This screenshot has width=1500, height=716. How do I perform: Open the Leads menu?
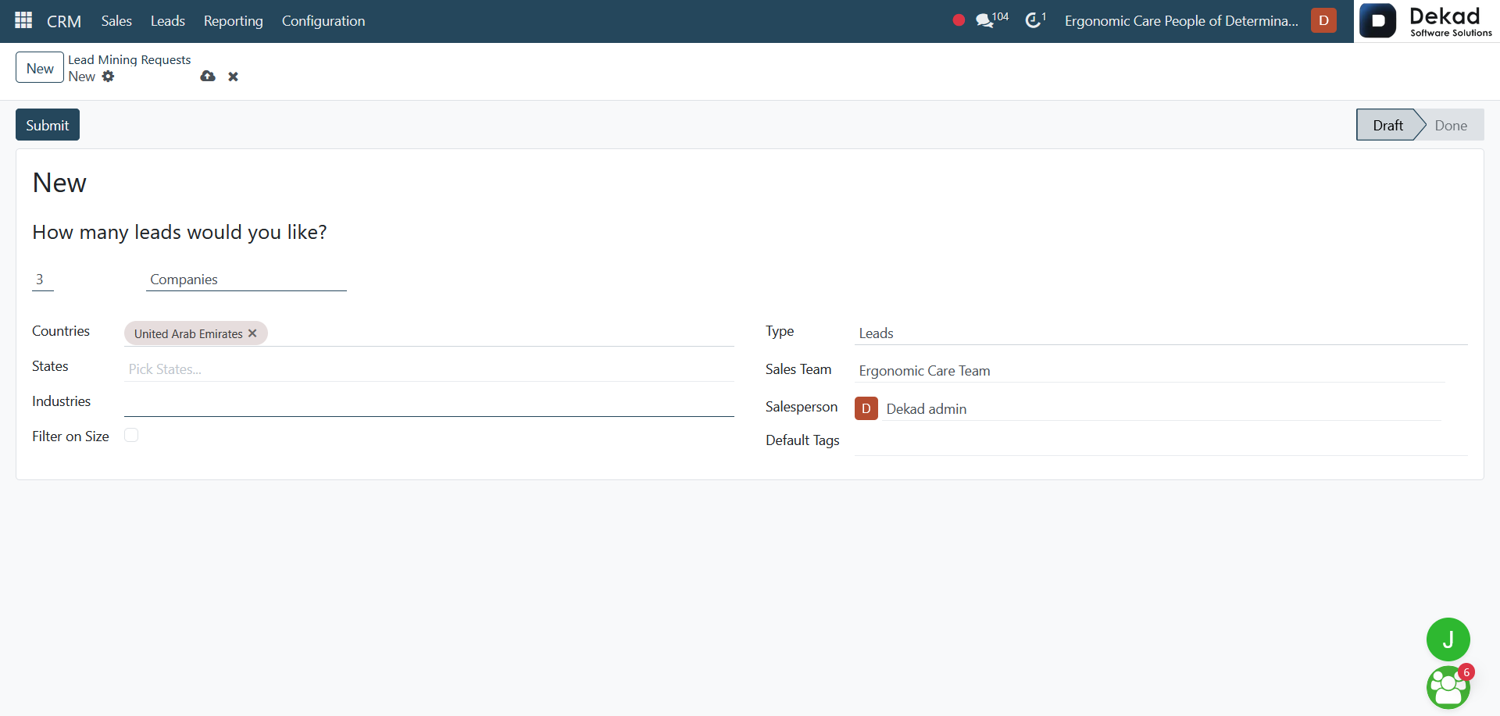click(x=168, y=21)
